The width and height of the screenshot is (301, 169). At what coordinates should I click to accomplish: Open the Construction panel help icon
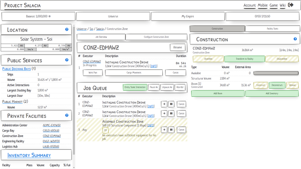(x=295, y=39)
